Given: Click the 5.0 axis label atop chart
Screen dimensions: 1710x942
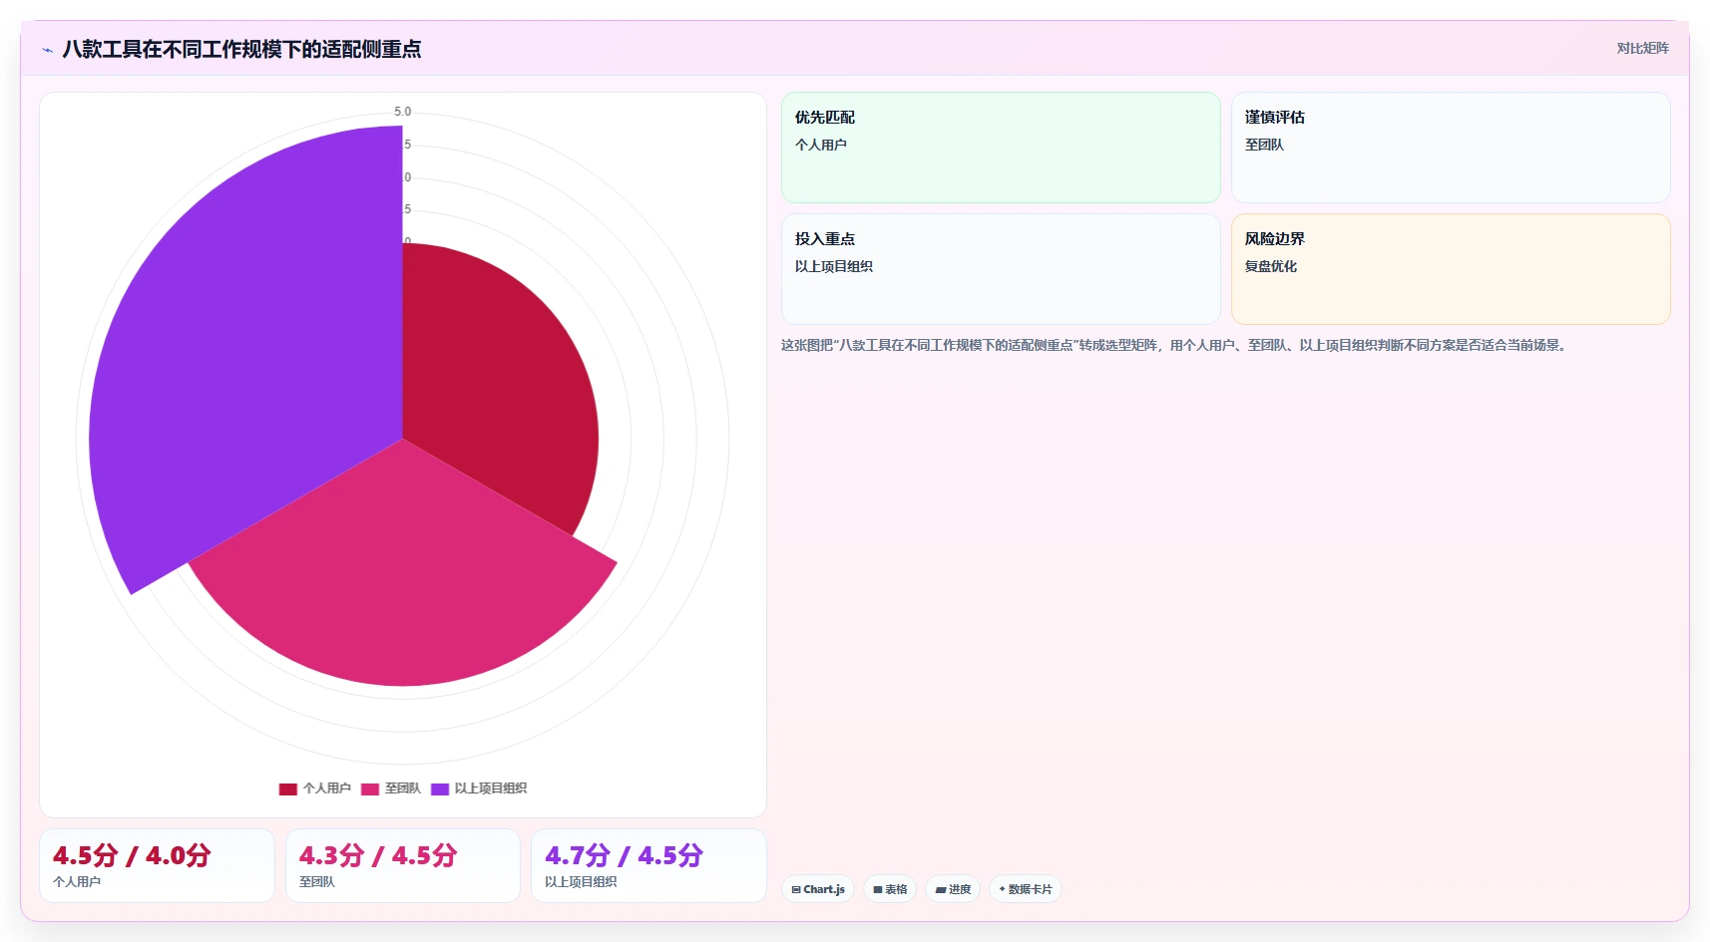Looking at the screenshot, I should [x=402, y=112].
